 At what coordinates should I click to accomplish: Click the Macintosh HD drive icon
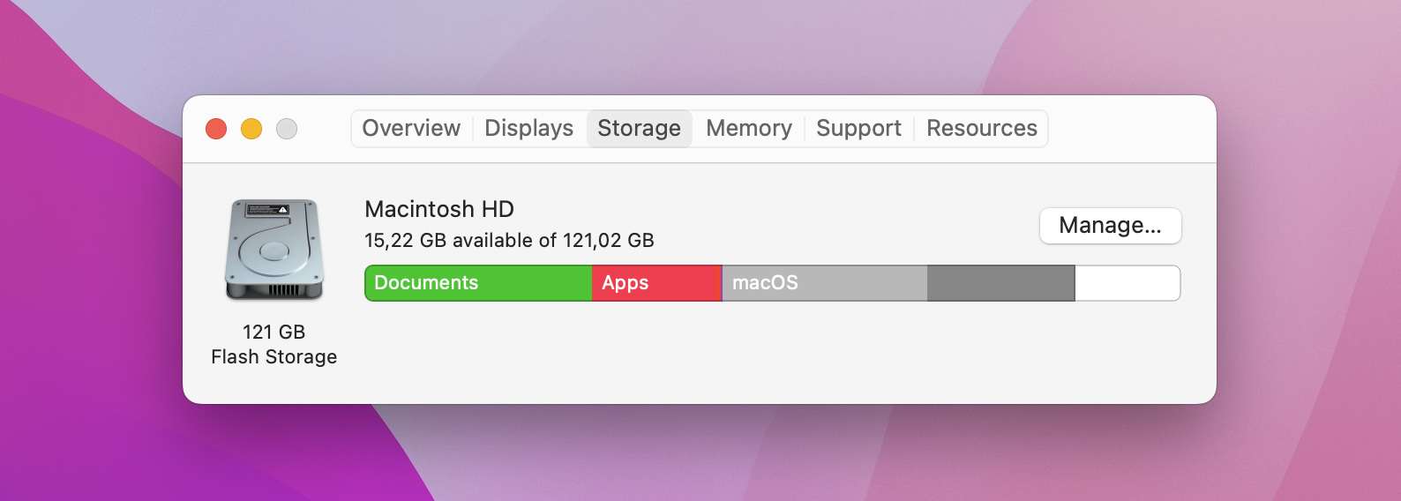(x=274, y=250)
